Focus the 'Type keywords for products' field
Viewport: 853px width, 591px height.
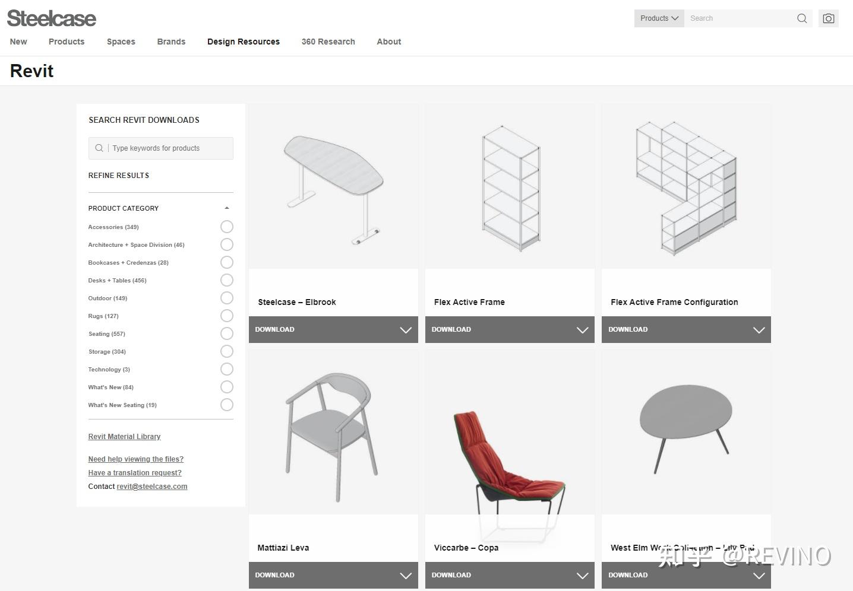161,148
